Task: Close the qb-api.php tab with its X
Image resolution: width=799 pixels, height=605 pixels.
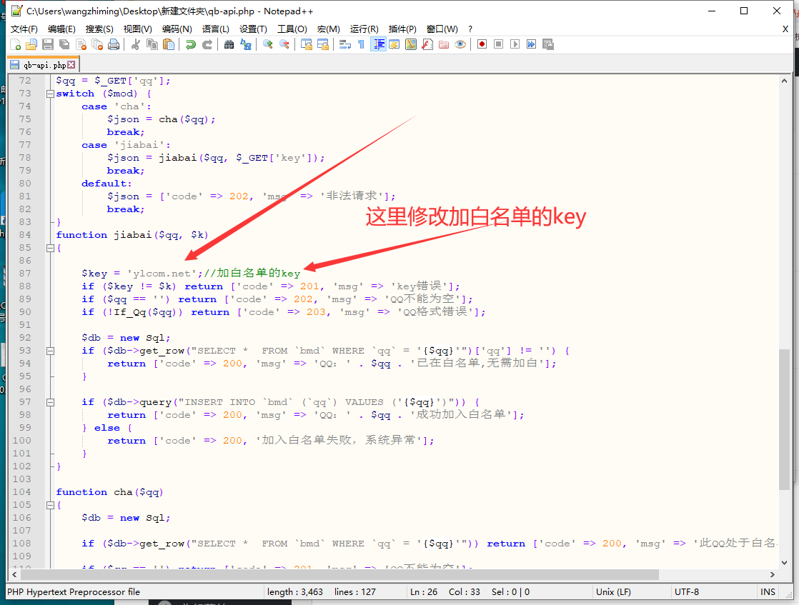Action: click(71, 65)
